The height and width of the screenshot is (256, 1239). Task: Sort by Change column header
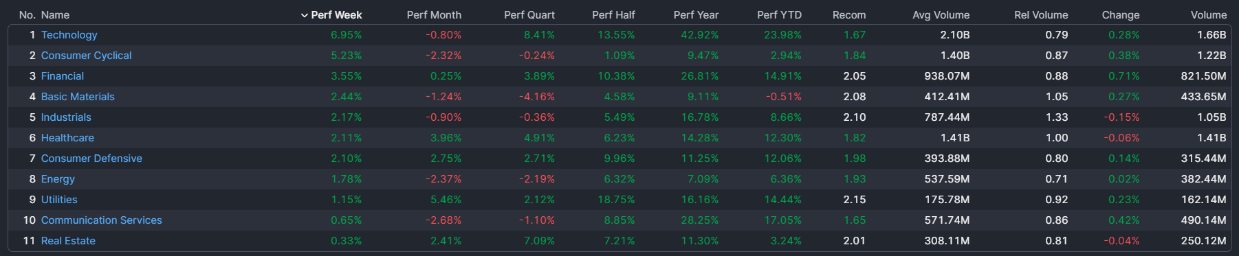coord(1120,15)
